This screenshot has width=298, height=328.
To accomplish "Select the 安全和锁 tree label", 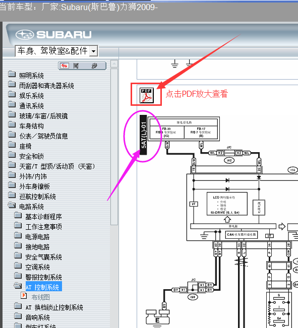I will 31,156.
